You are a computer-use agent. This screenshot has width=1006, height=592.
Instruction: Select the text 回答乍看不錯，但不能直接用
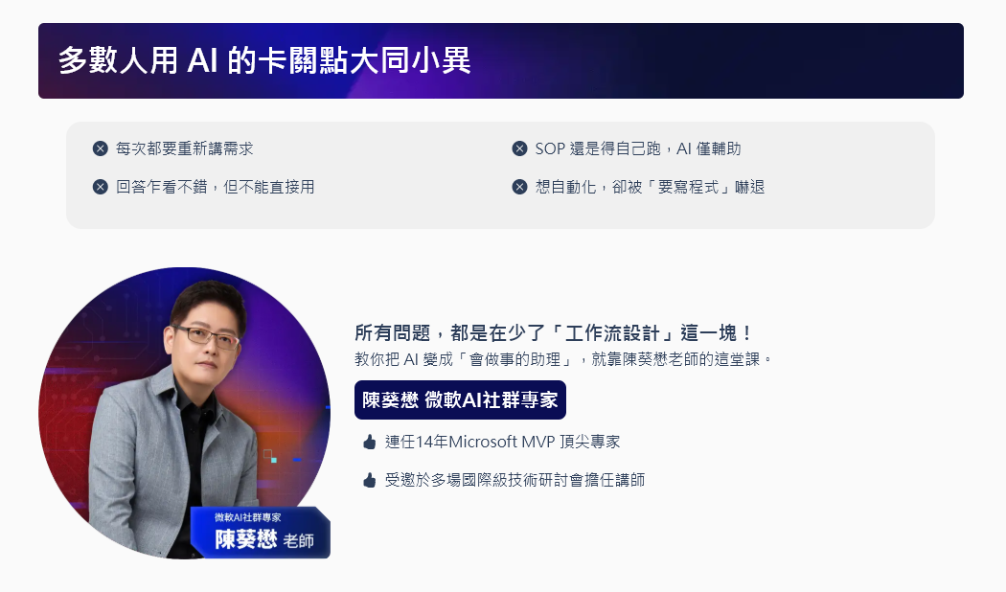coord(215,187)
